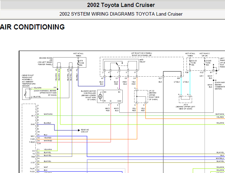Click the "WHT/RED" label beside pin 13
Screen dimensions: 225x173
click(48, 141)
